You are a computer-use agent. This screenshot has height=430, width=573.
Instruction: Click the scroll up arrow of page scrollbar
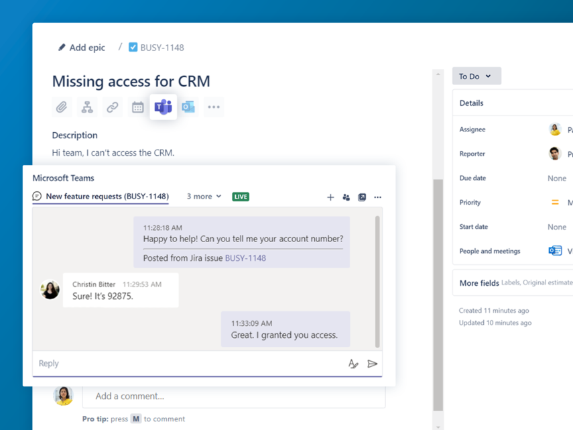(x=438, y=74)
